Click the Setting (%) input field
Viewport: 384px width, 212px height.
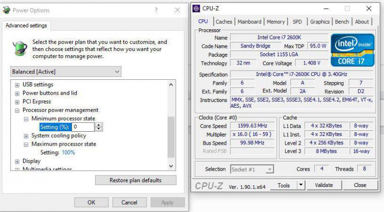pos(83,127)
